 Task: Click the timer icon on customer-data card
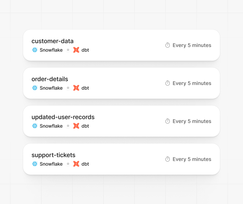pos(168,45)
